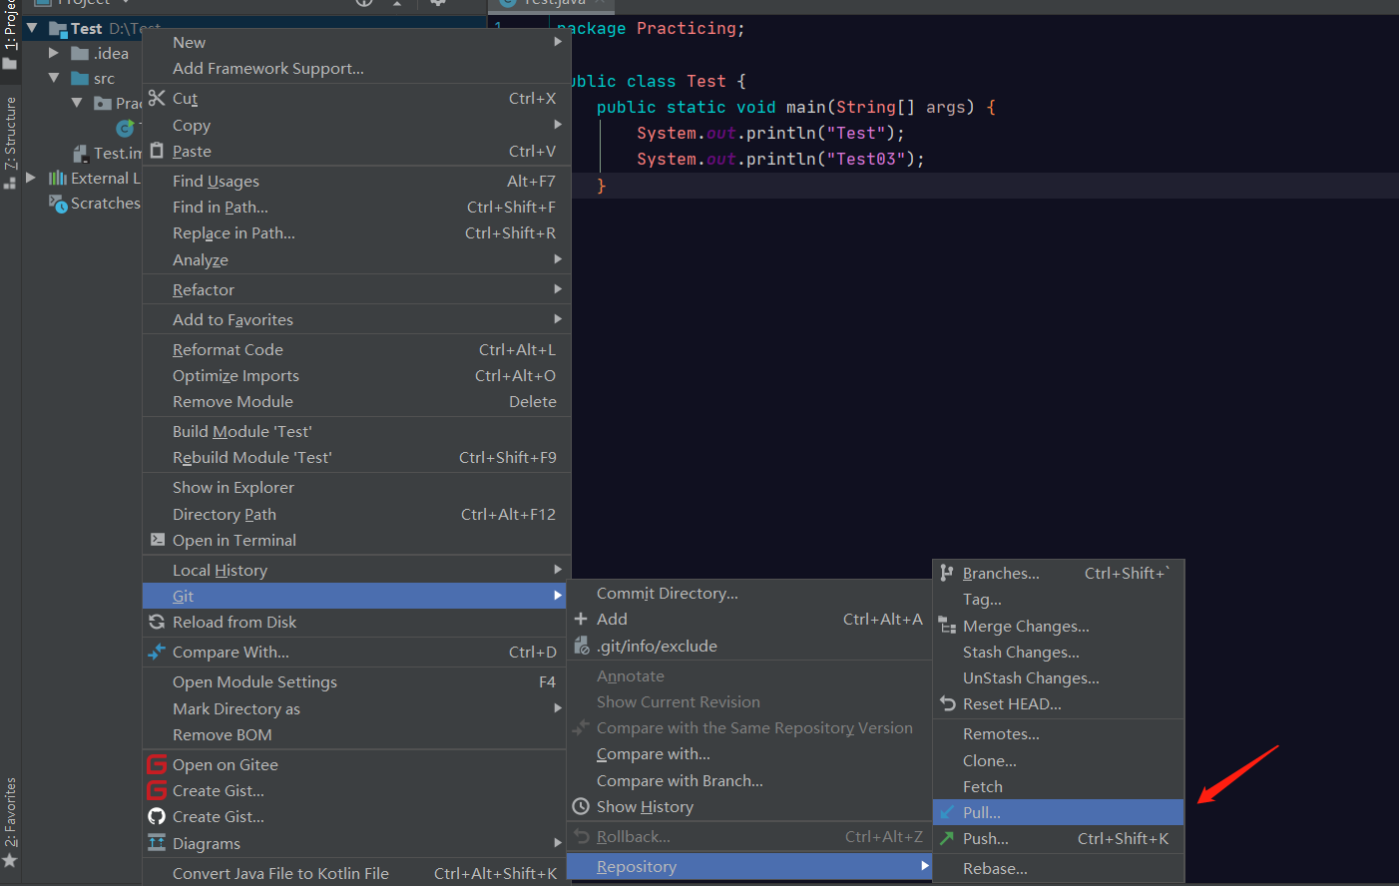
Task: Click the Test project module folder icon
Action: click(x=58, y=29)
